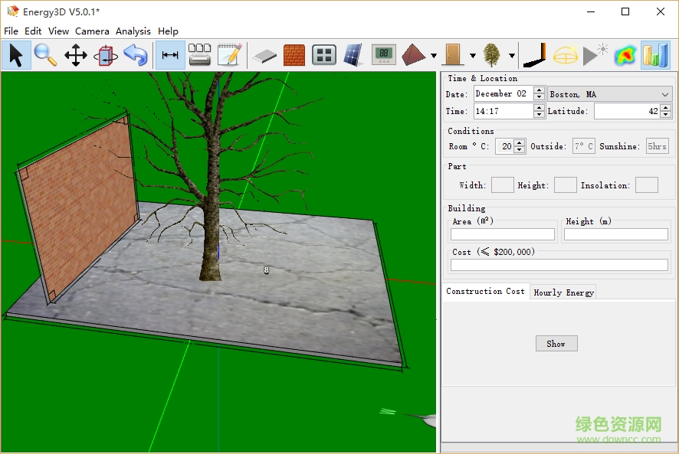Select the brick wall tool
This screenshot has height=454, width=679.
(x=294, y=55)
